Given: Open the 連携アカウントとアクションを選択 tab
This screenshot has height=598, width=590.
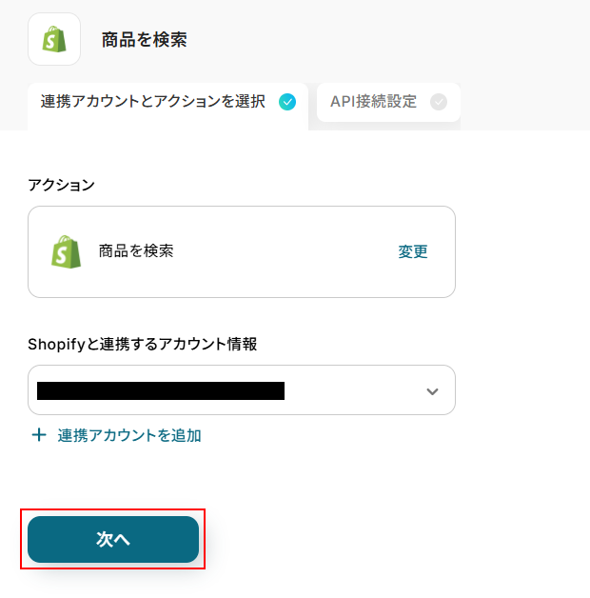Looking at the screenshot, I should coord(152,102).
